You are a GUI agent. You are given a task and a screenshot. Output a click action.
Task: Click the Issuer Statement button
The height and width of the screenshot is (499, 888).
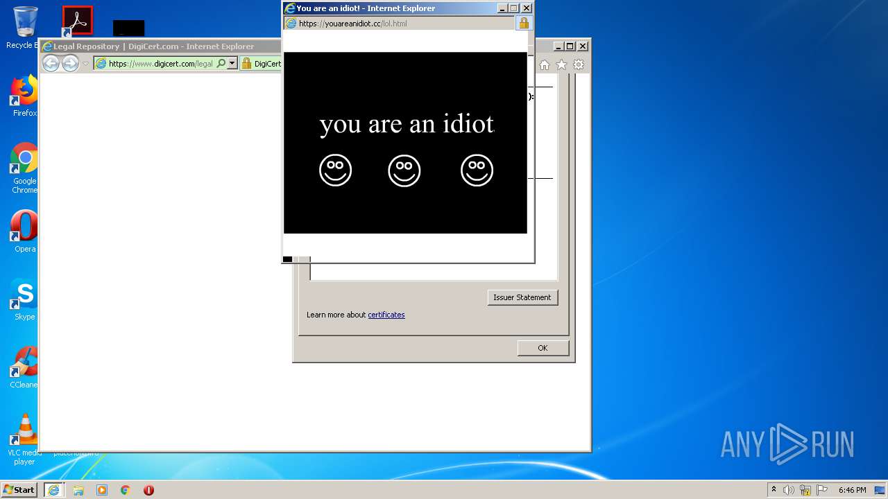(522, 297)
